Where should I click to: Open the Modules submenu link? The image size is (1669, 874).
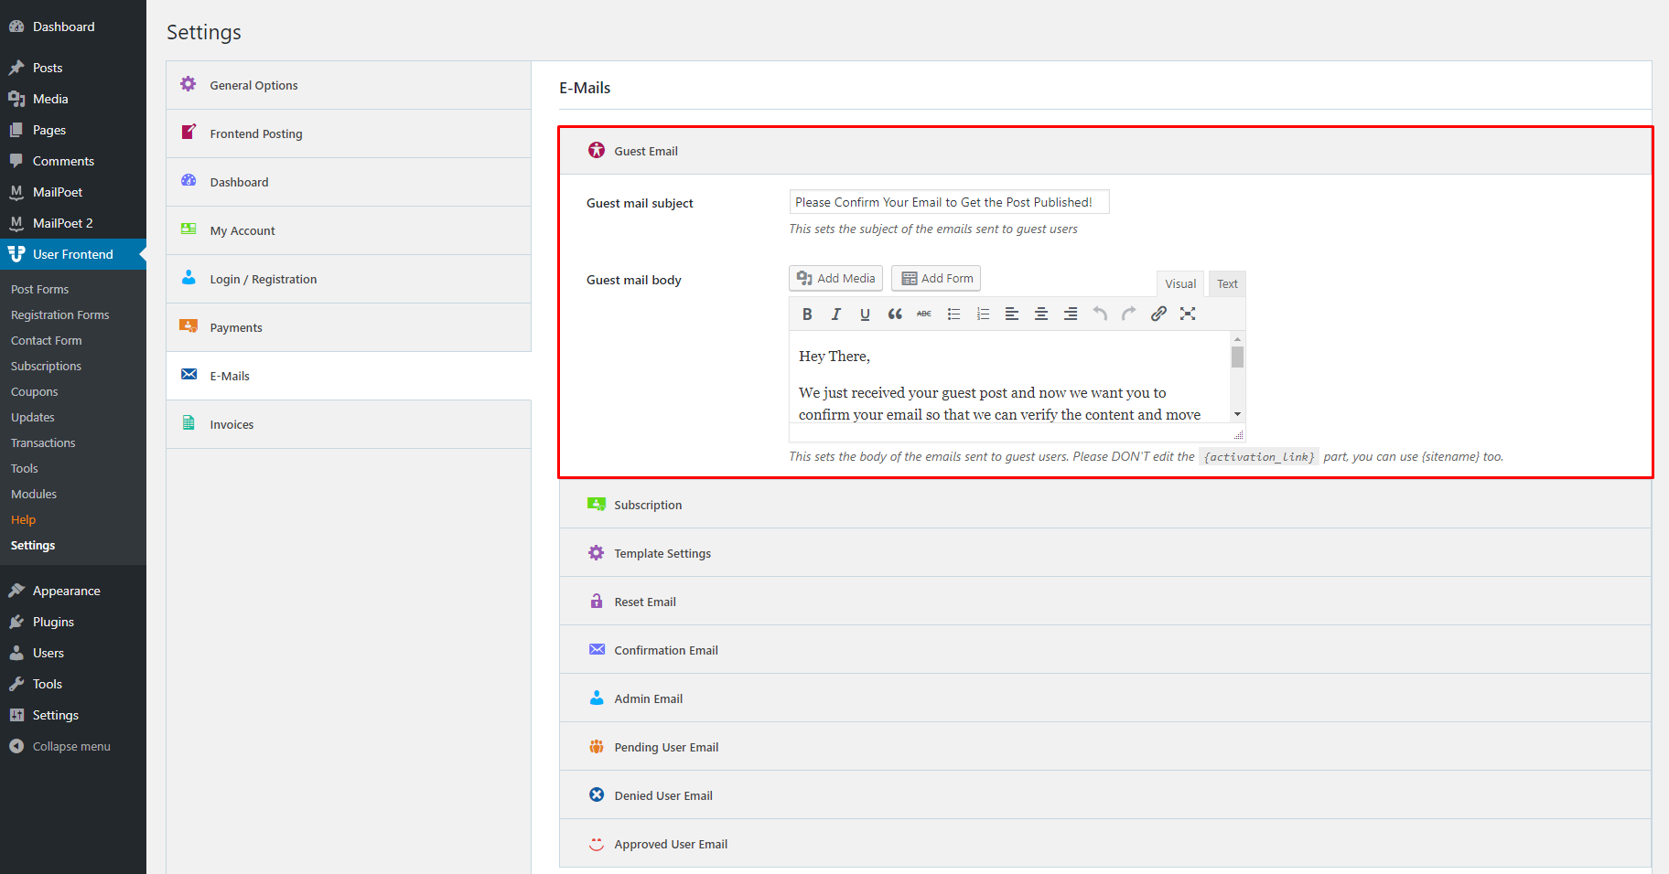(34, 494)
